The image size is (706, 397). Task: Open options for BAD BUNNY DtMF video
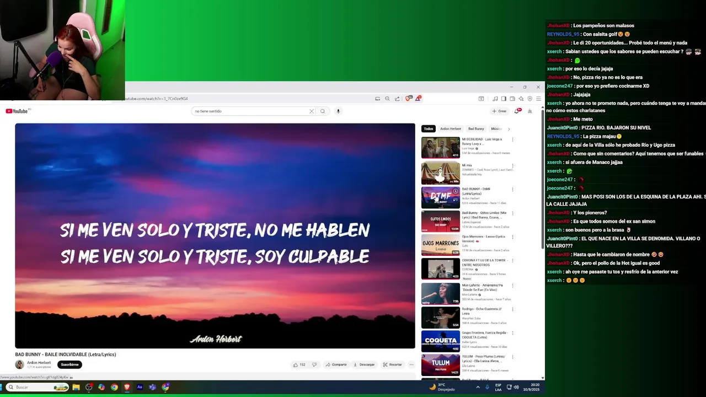[512, 189]
